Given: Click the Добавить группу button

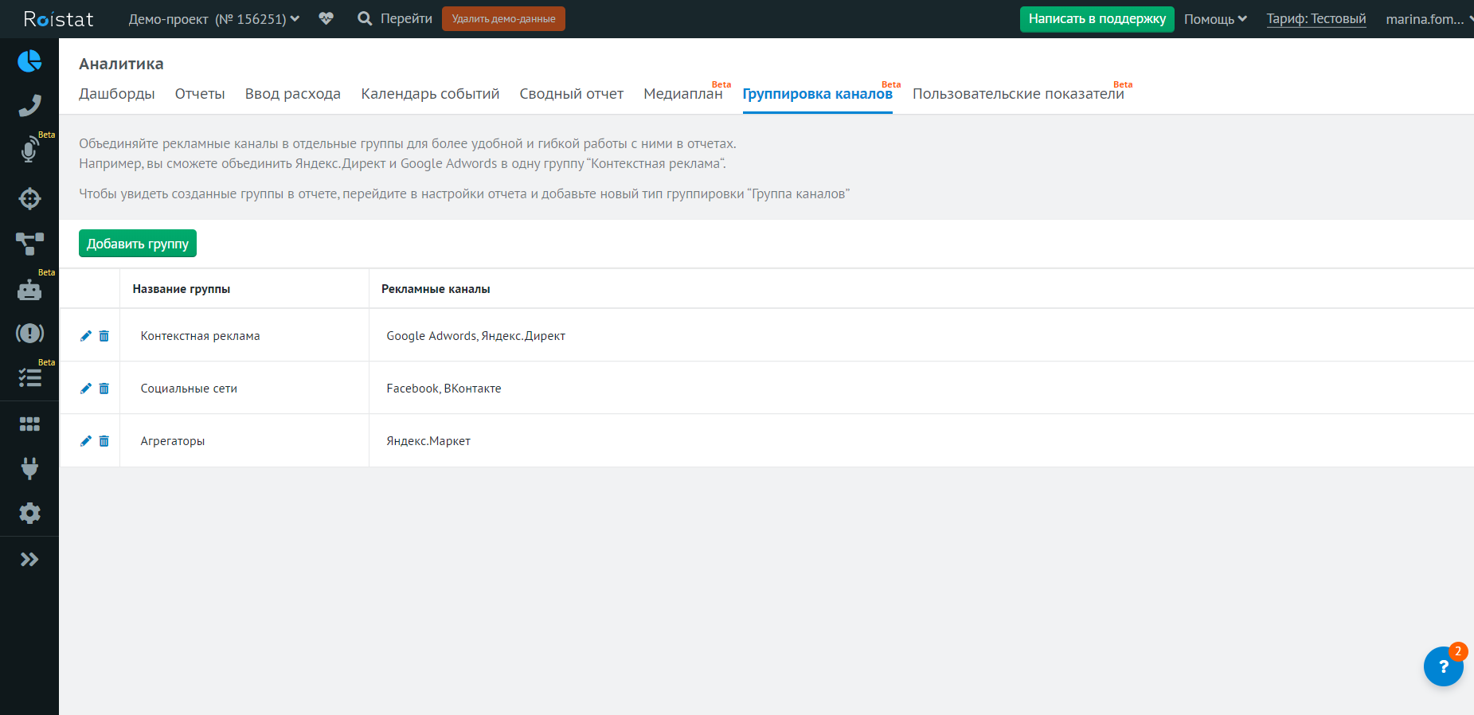Looking at the screenshot, I should [x=137, y=244].
